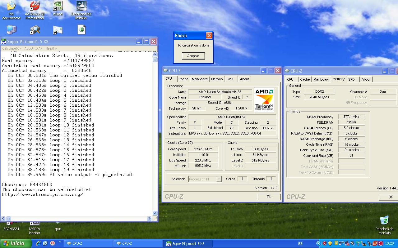Click the DRAM Frequency value 377.1 MHz
The width and height of the screenshot is (398, 248).
coord(351,117)
